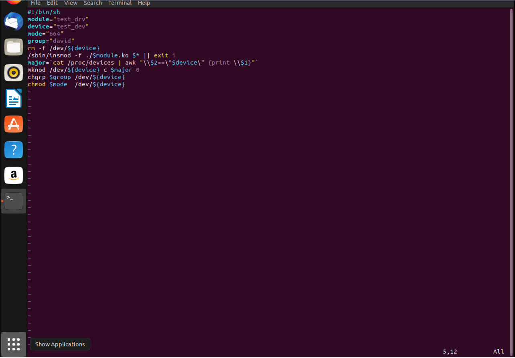Open the Amazon launcher in the dock
515x358 pixels.
coord(14,175)
